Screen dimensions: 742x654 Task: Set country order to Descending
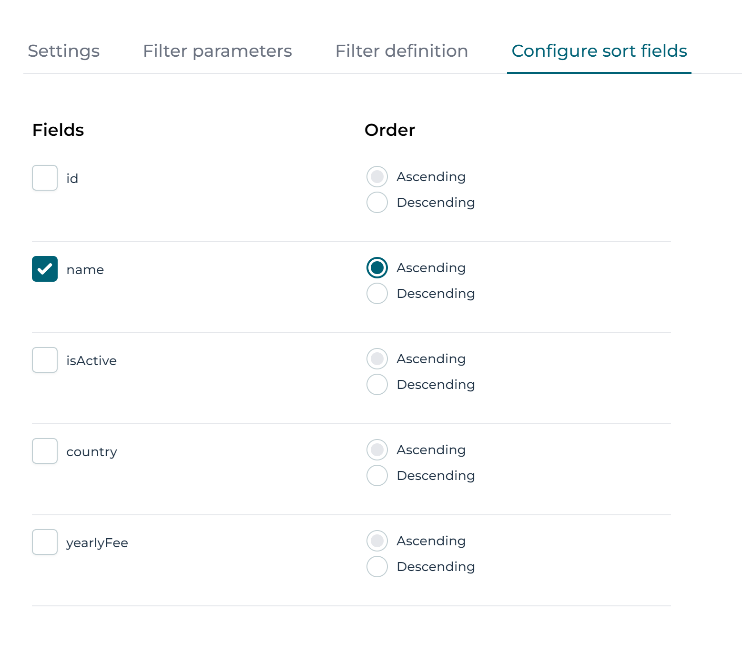coord(377,476)
